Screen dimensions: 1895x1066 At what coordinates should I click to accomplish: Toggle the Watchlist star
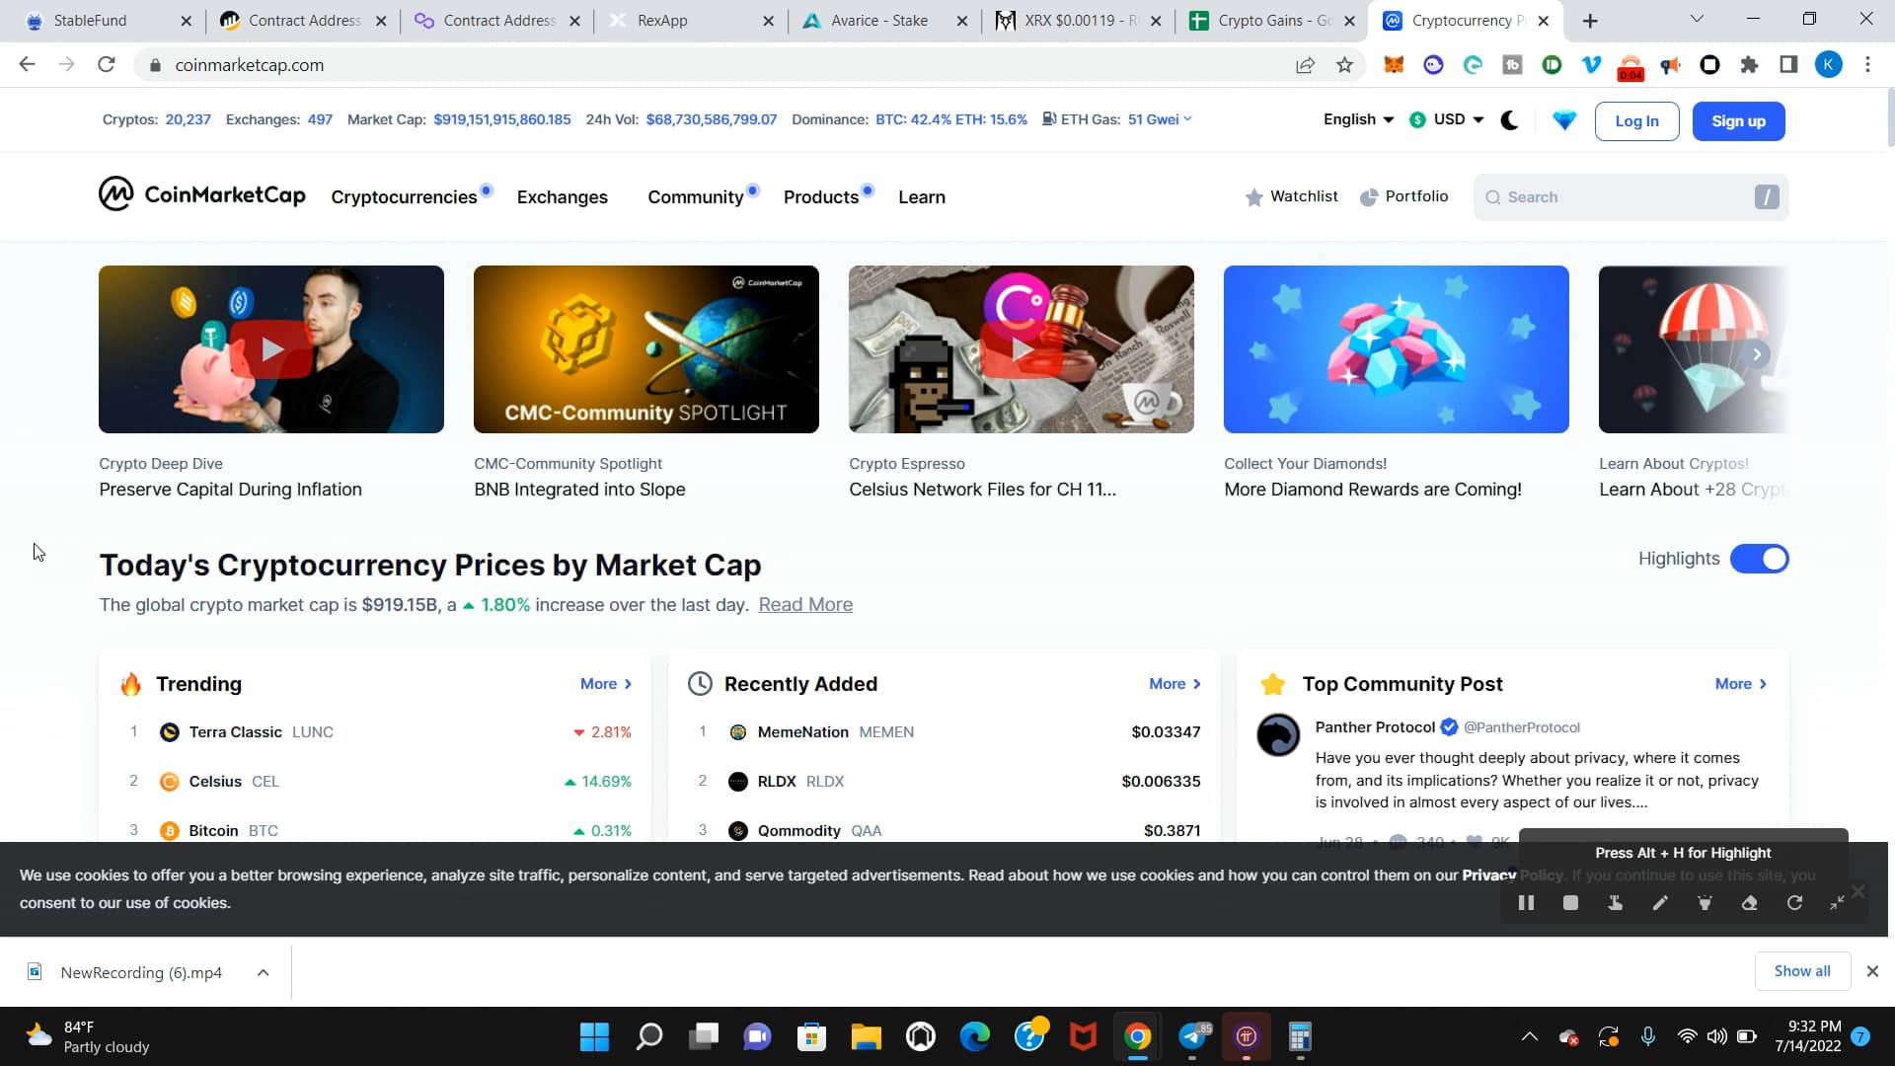tap(1254, 196)
